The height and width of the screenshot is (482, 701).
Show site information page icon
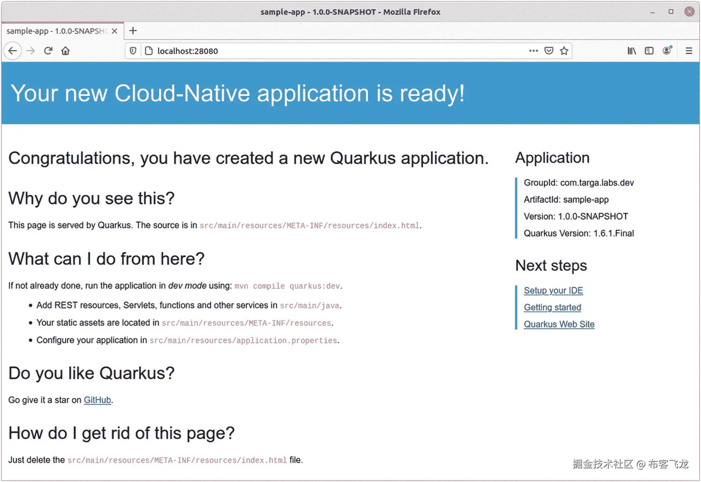[149, 51]
